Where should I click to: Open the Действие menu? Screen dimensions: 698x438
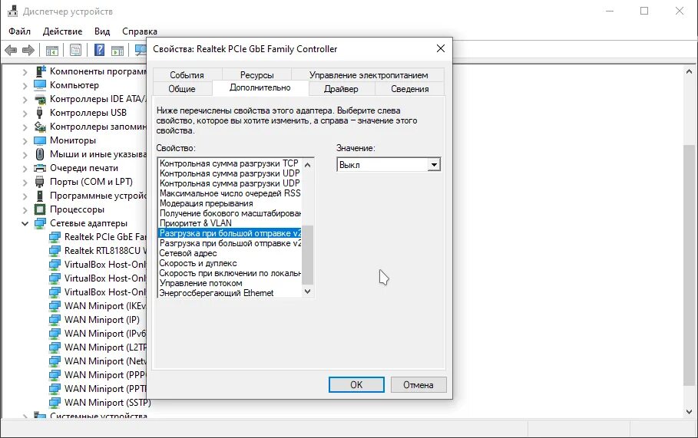pos(62,31)
